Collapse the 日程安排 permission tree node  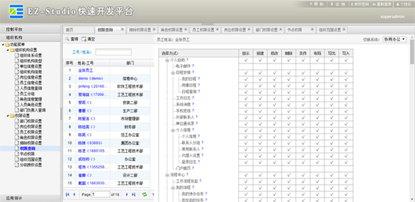[x=173, y=72]
